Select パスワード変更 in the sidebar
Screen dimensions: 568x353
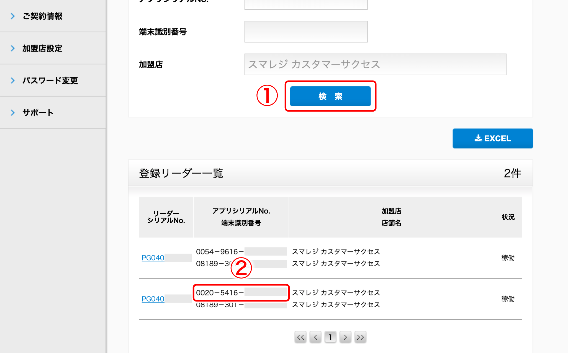point(50,81)
